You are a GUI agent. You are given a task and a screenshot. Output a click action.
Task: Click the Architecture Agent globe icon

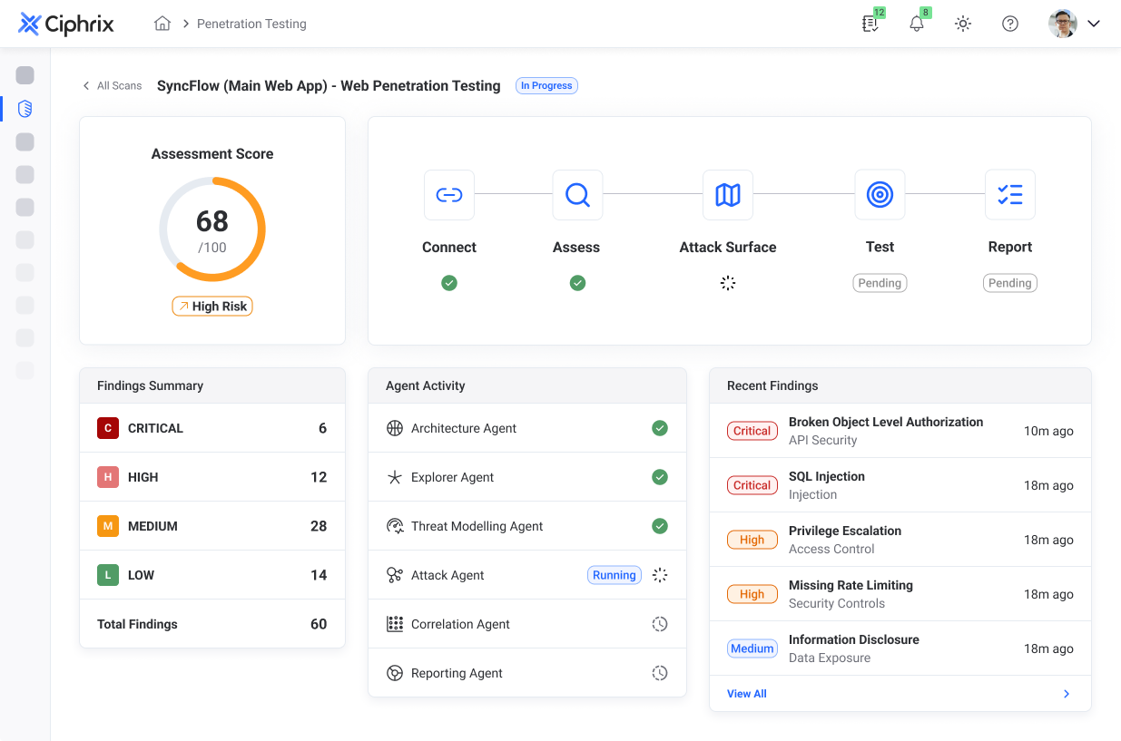[x=395, y=428]
